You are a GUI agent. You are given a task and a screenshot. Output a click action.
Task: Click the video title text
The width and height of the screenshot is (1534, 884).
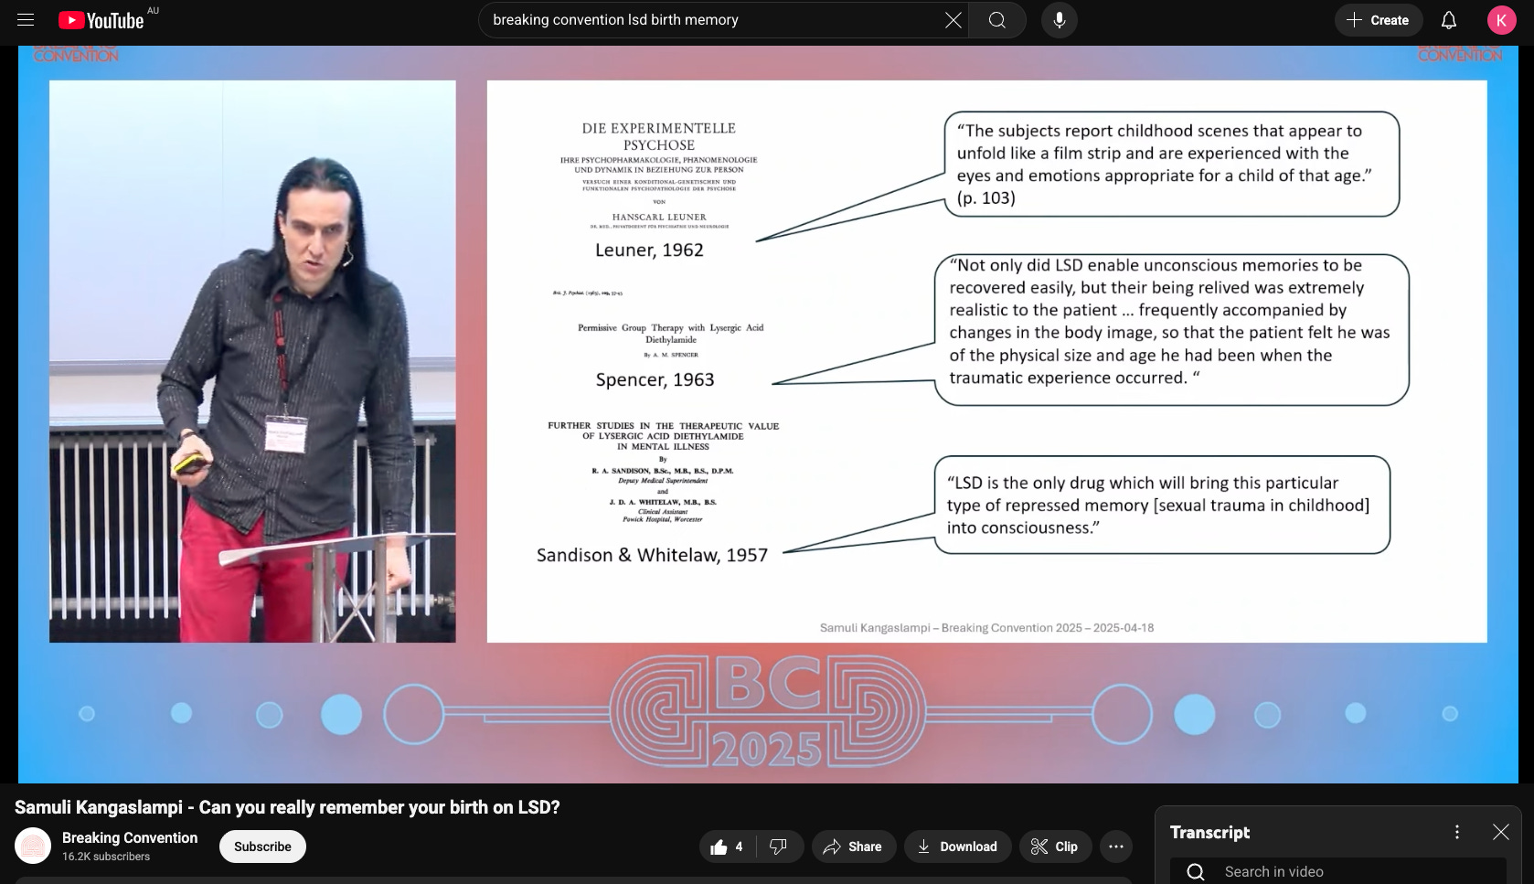(x=287, y=807)
